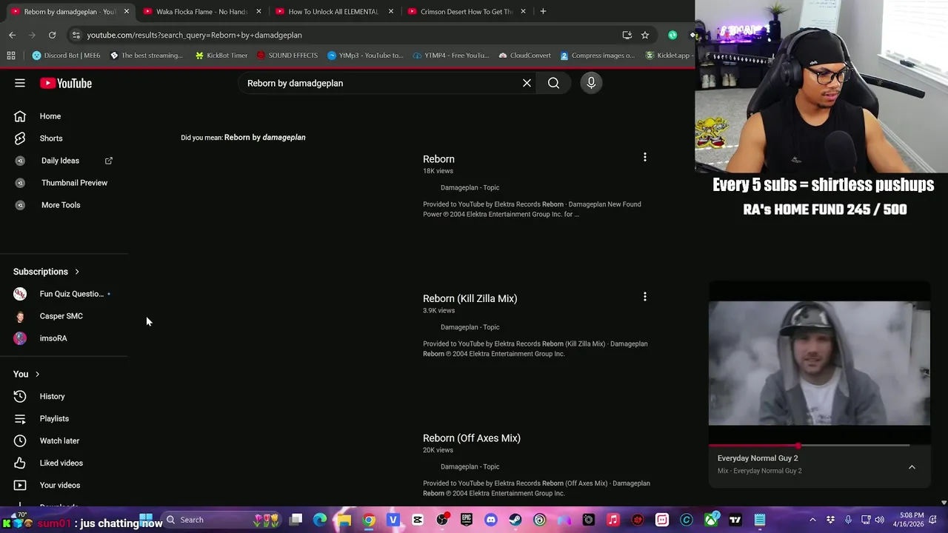The image size is (948, 533).
Task: Expand the You section chevron
Action: [x=37, y=375]
